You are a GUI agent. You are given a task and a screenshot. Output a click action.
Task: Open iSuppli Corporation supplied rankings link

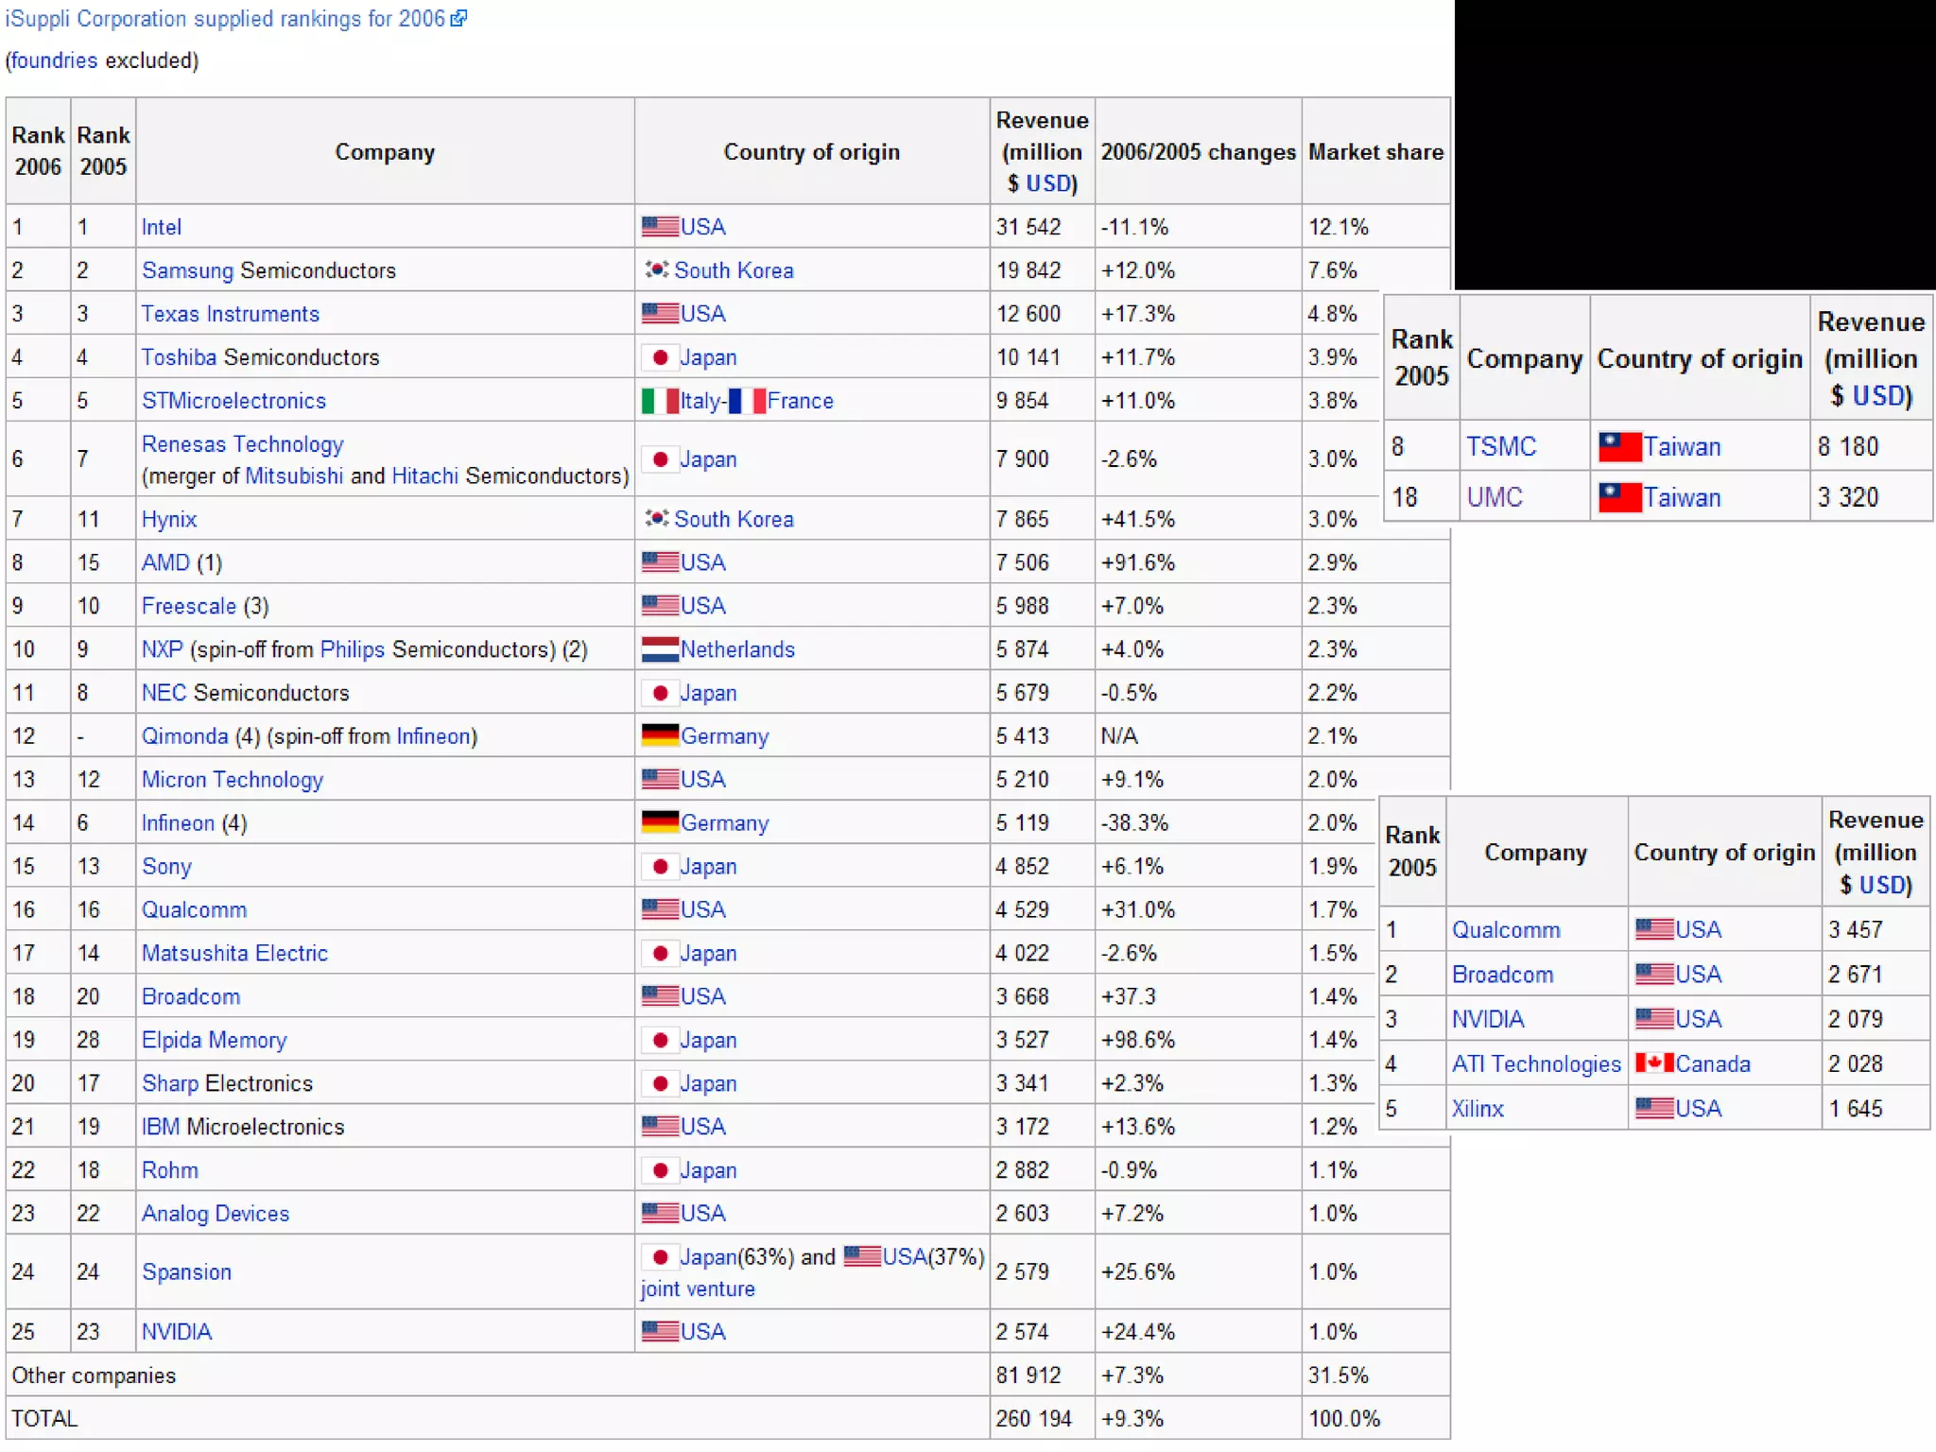point(225,19)
